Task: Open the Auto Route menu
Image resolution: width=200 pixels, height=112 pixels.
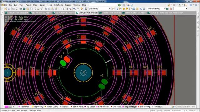Action: click(58, 5)
